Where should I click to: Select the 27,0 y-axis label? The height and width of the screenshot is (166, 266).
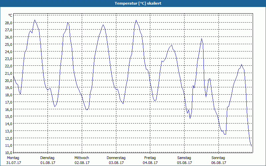[9, 30]
